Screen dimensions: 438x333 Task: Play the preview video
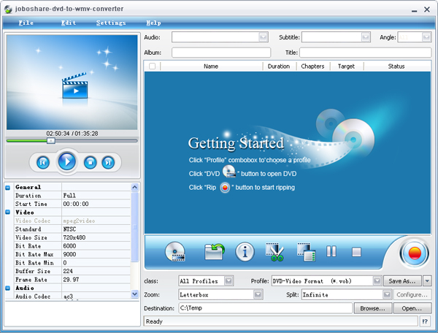[x=66, y=161]
